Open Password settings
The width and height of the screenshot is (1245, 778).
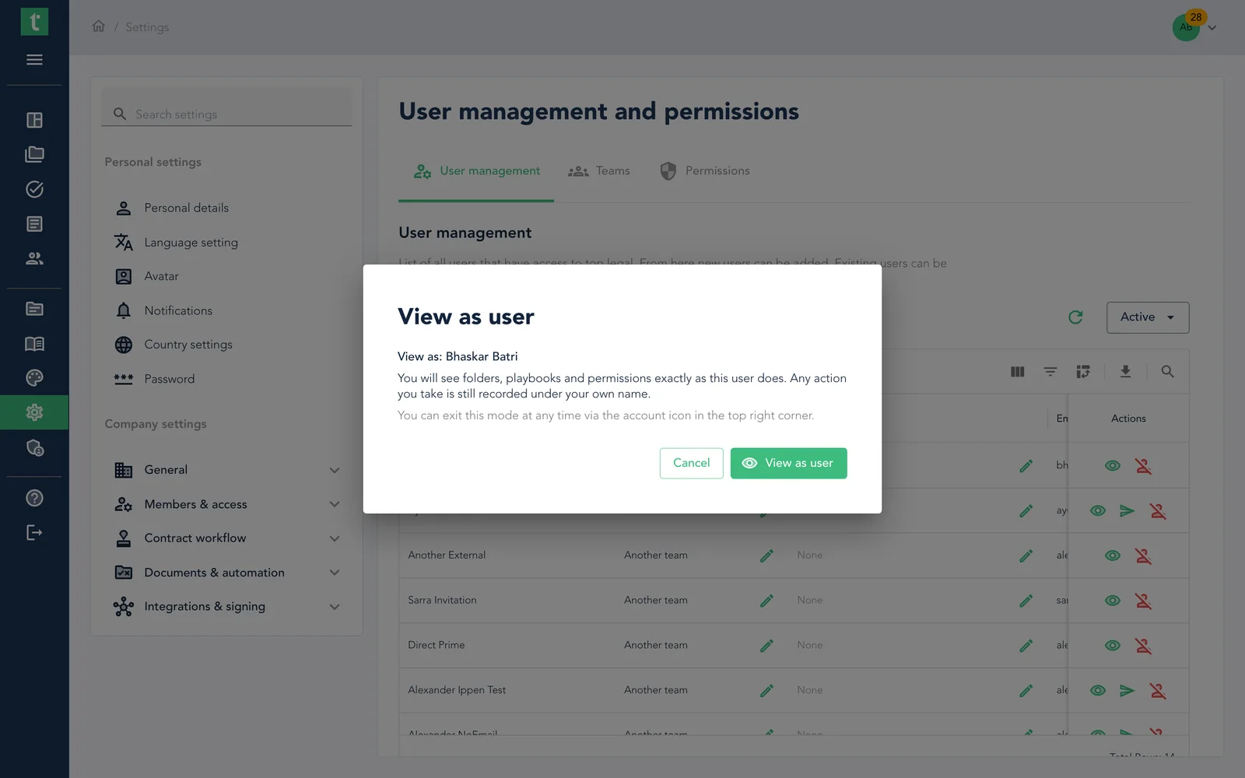point(169,379)
